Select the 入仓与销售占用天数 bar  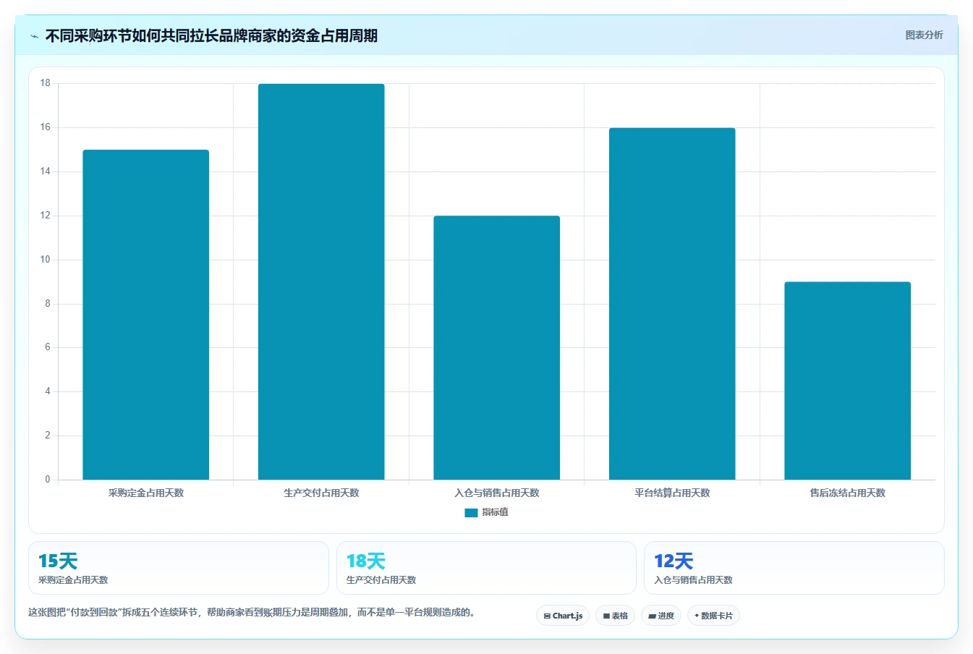pyautogui.click(x=497, y=347)
